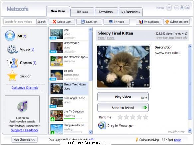Image resolution: width=194 pixels, height=145 pixels.
Task: Rate the video five stars
Action: 146,117
